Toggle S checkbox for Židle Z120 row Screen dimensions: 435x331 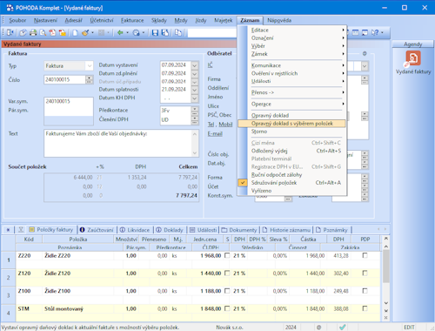click(227, 274)
